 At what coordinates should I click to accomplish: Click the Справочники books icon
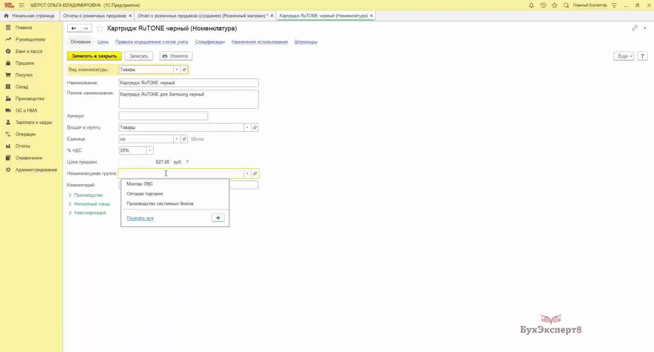click(x=8, y=158)
